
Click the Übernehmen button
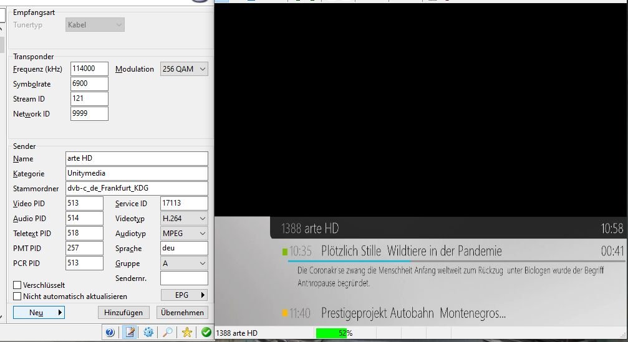click(x=182, y=312)
